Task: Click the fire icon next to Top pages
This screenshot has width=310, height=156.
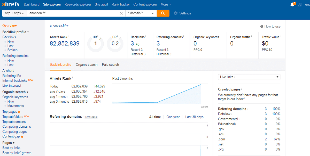Action: coord(19,112)
